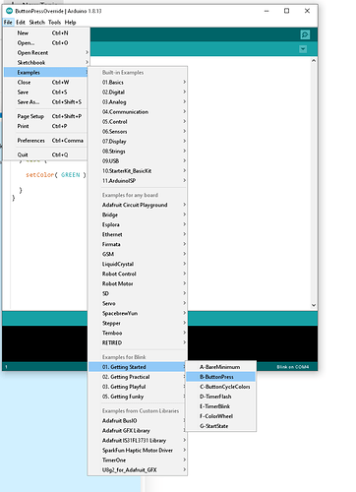Open SparkFun Haptic Motor Driver examples
Image resolution: width=356 pixels, height=492 pixels.
[138, 451]
